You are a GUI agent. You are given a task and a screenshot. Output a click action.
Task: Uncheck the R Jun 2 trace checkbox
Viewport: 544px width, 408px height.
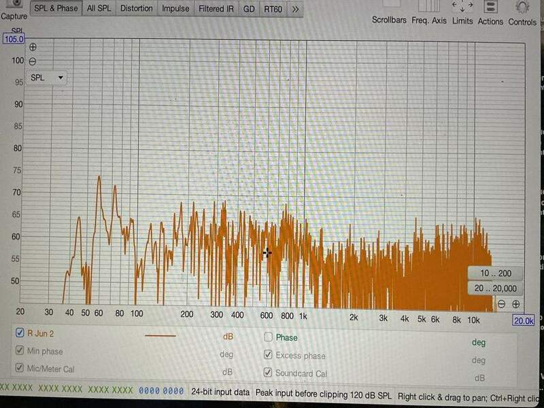(x=20, y=333)
